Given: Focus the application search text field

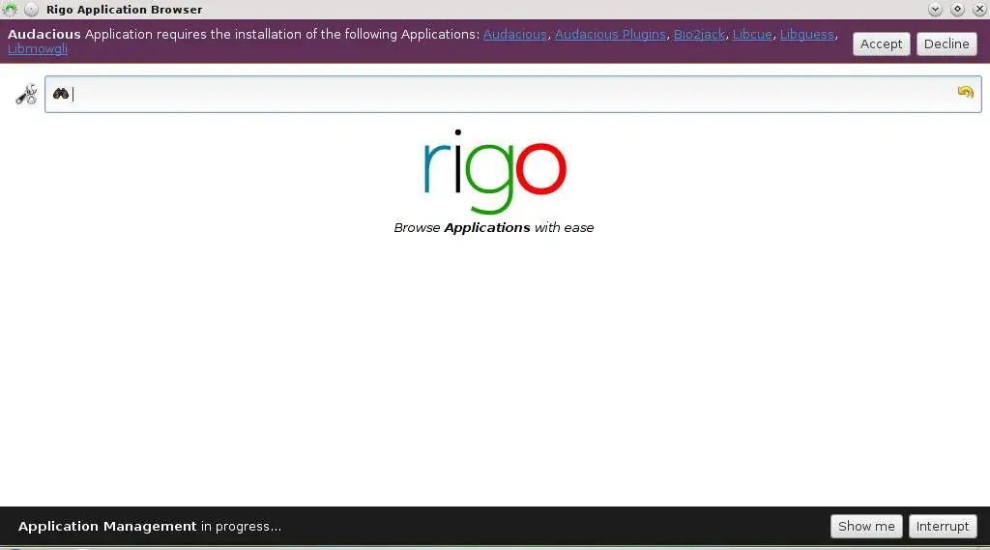Looking at the screenshot, I should coord(512,94).
